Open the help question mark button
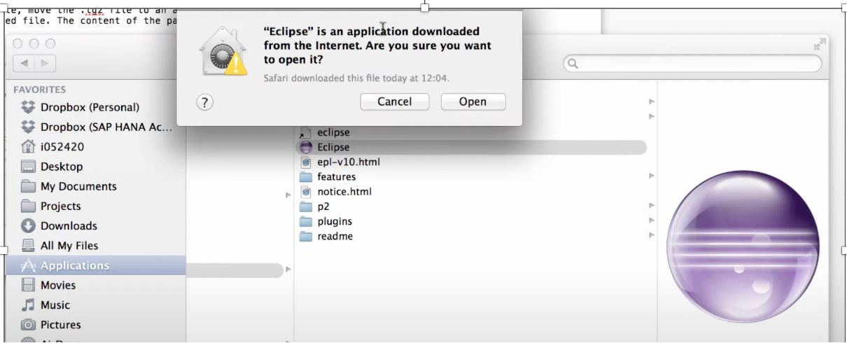The image size is (847, 343). [204, 103]
